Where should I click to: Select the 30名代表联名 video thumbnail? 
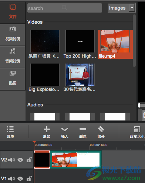80,75
